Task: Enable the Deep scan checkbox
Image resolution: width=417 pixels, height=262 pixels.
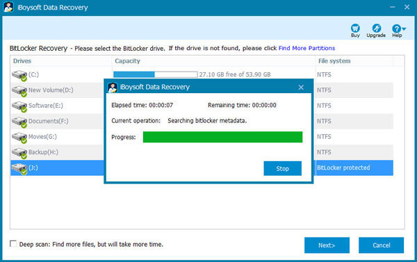Action: (13, 244)
